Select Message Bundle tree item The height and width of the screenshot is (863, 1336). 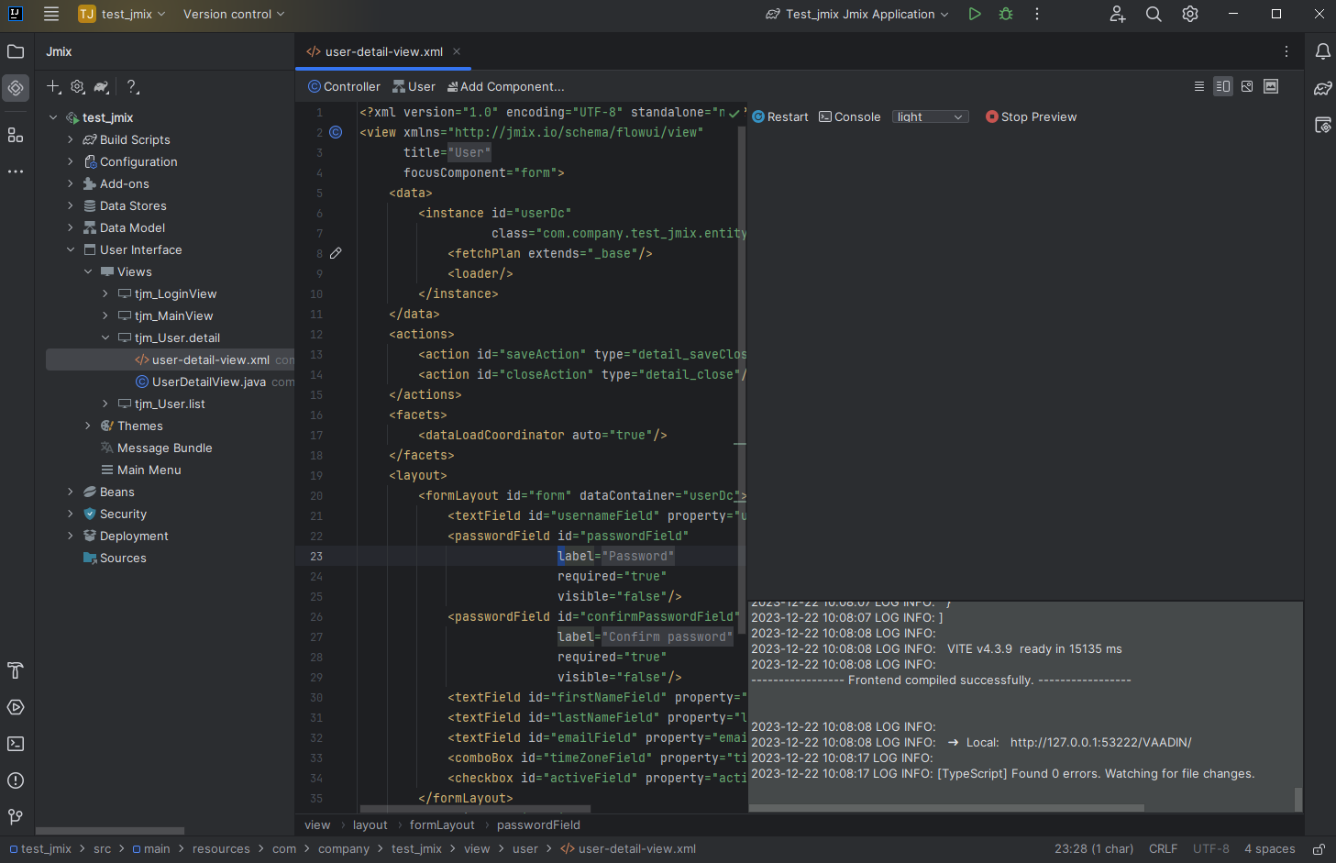coord(156,448)
